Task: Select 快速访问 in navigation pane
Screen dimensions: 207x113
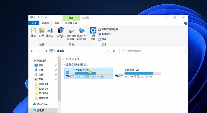Action: [x=40, y=61]
